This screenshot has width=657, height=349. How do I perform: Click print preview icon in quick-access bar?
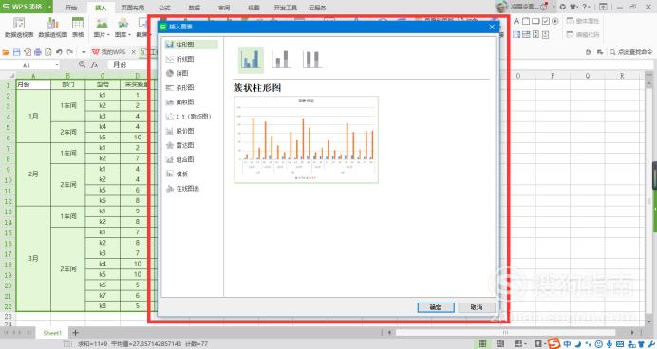click(x=48, y=52)
